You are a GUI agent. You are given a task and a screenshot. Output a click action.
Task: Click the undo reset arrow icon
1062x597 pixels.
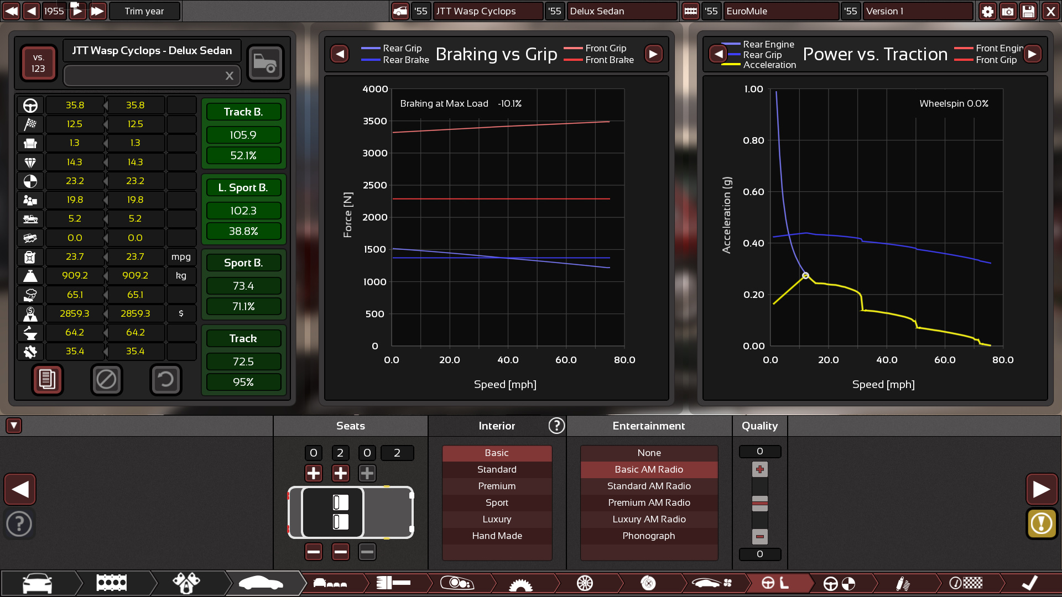165,379
